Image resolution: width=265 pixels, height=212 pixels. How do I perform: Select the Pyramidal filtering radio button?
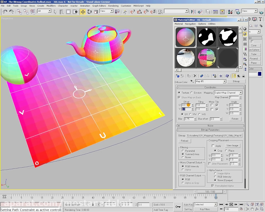[183, 151]
